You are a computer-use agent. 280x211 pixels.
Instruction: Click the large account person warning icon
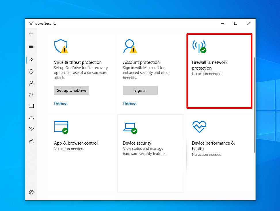pos(130,46)
